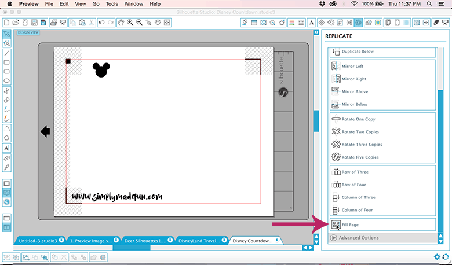452x265 pixels.
Task: Click the Replicate panel vertical scrollbar
Action: tap(440, 160)
